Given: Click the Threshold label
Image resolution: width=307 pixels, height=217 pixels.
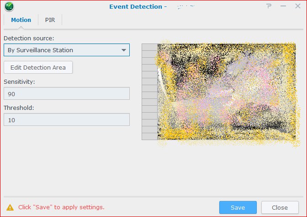Looking at the screenshot, I should click(19, 108).
